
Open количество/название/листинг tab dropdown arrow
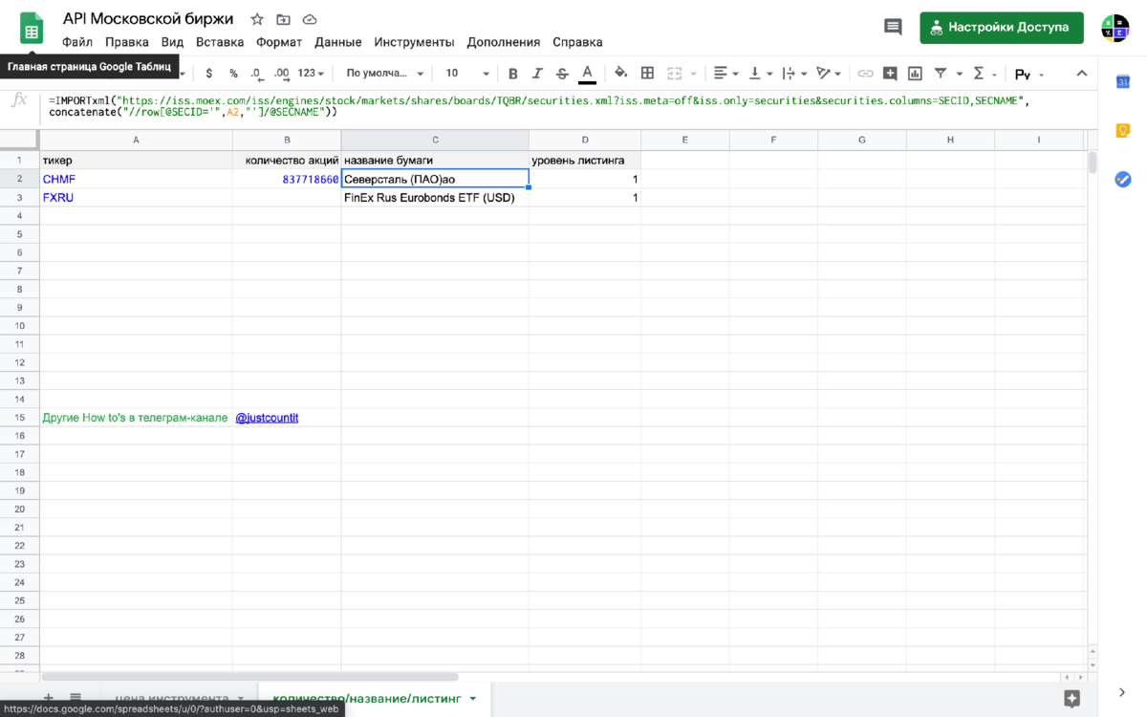(473, 699)
